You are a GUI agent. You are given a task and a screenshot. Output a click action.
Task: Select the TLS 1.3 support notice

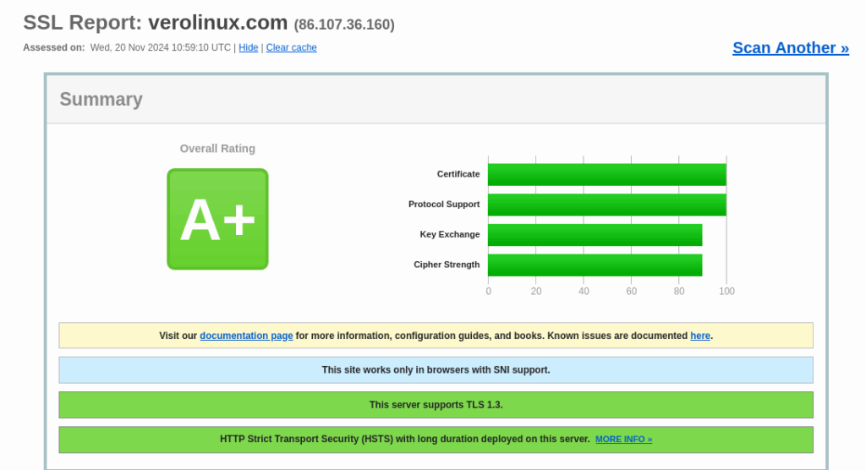click(436, 405)
